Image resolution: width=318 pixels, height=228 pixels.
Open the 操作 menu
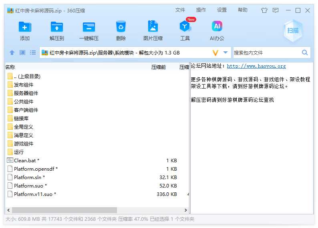[x=201, y=10]
